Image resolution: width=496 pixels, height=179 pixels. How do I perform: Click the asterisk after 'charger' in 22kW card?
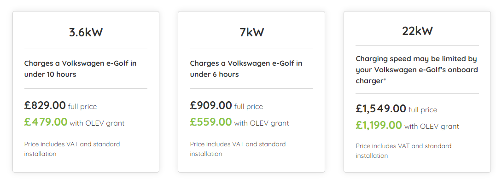[385, 80]
